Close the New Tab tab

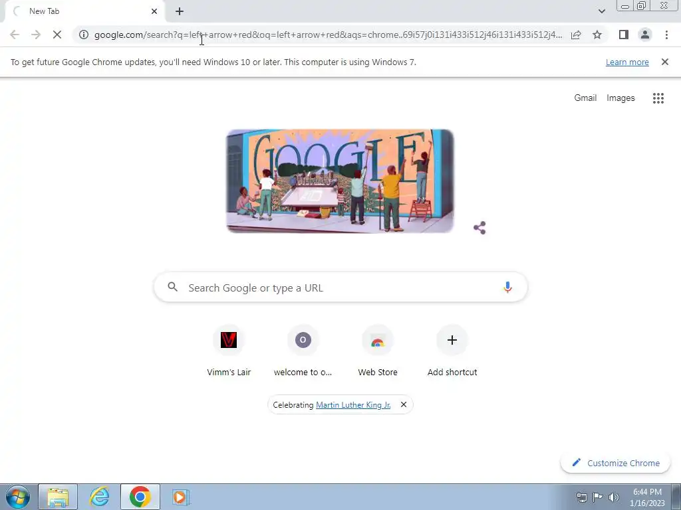pos(154,11)
